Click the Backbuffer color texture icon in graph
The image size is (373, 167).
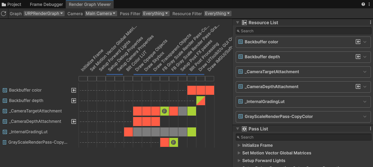(x=5, y=90)
